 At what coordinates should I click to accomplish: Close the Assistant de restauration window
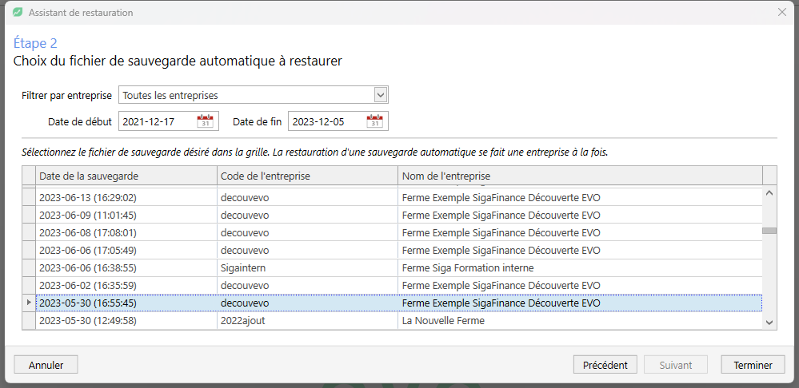(x=781, y=12)
